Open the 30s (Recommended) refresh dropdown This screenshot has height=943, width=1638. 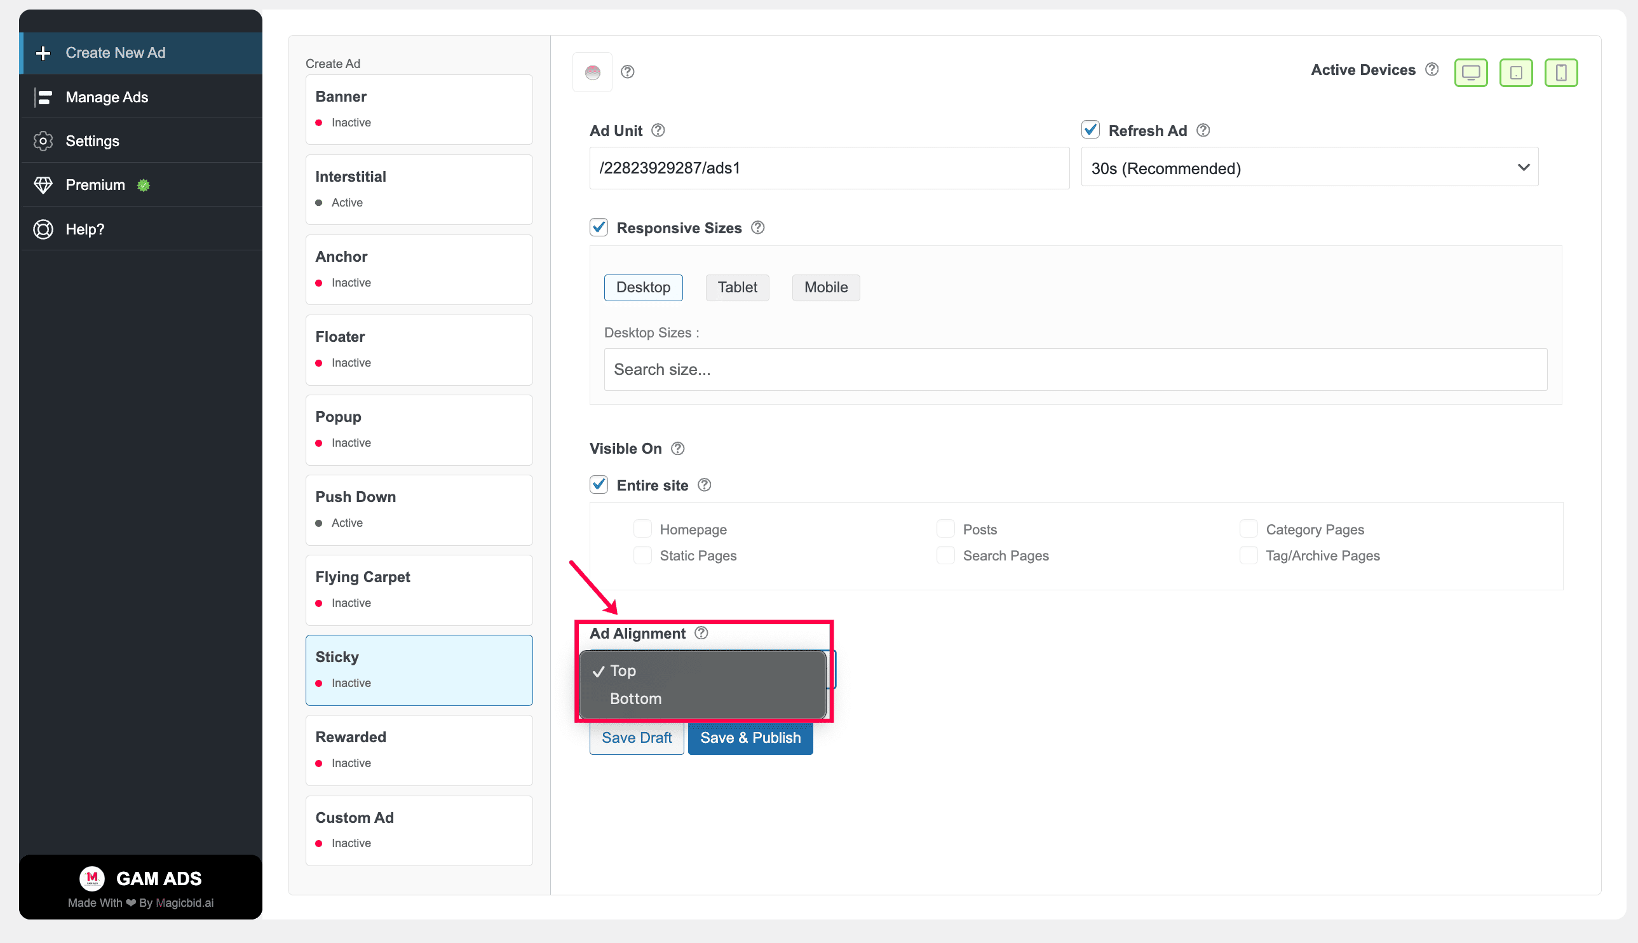tap(1309, 168)
